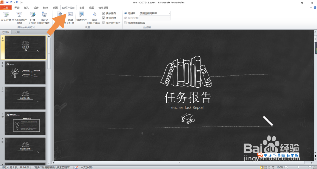This screenshot has height=169, width=317.
Task: Toggle 播放旁白 checkbox
Action: coord(104,13)
